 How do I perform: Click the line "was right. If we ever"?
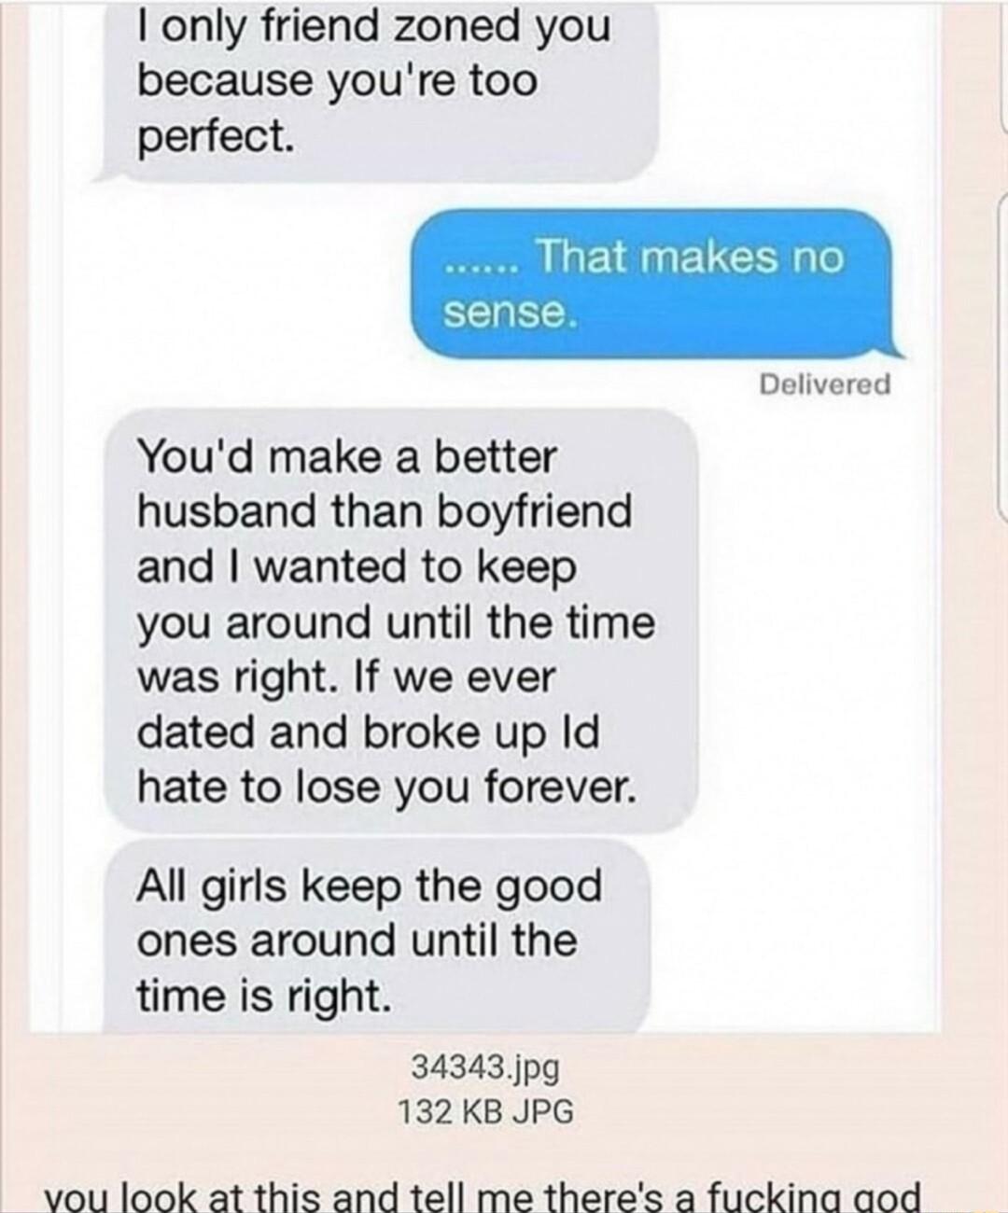[346, 676]
